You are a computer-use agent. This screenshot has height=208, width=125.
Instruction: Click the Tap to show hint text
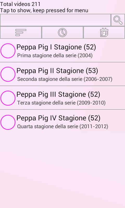(44, 10)
